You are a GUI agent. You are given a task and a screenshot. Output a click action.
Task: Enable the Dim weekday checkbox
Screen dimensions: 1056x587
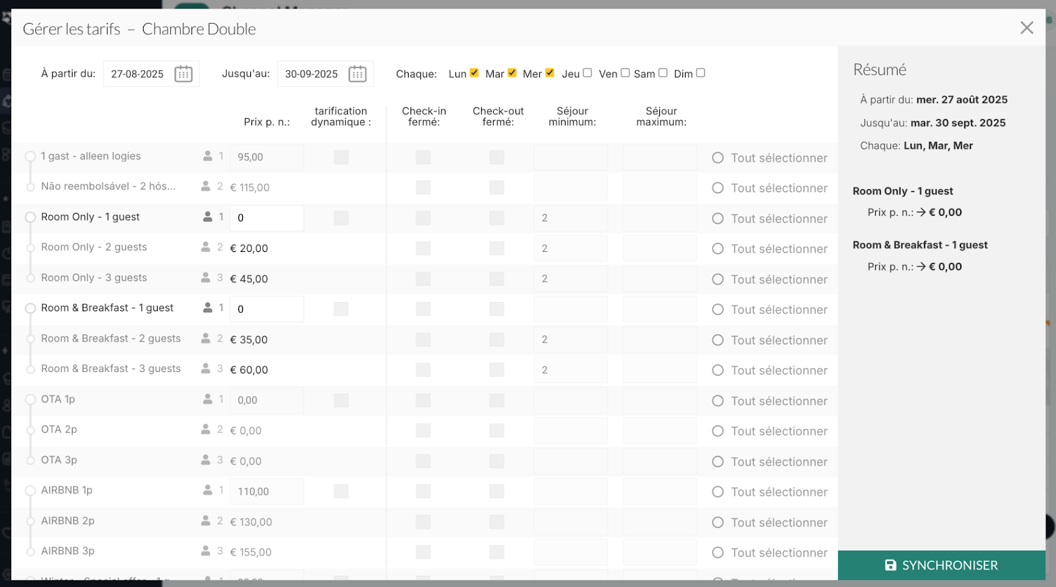pos(700,73)
